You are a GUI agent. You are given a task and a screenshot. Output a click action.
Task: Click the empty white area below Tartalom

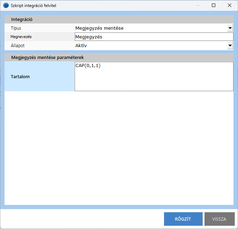click(119, 147)
